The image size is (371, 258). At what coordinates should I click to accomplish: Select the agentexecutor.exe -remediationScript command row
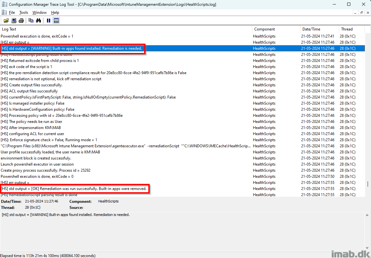coord(182,146)
